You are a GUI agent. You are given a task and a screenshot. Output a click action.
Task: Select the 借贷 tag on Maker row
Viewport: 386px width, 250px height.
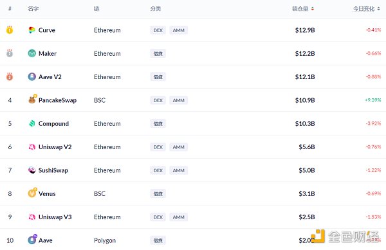pyautogui.click(x=158, y=53)
